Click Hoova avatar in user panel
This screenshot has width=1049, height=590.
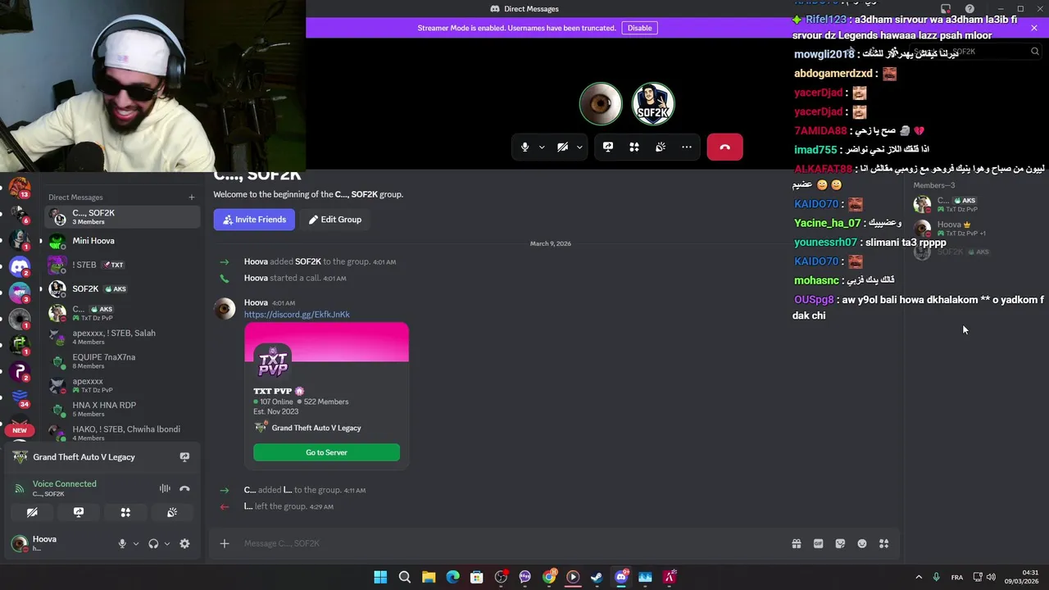click(x=19, y=543)
